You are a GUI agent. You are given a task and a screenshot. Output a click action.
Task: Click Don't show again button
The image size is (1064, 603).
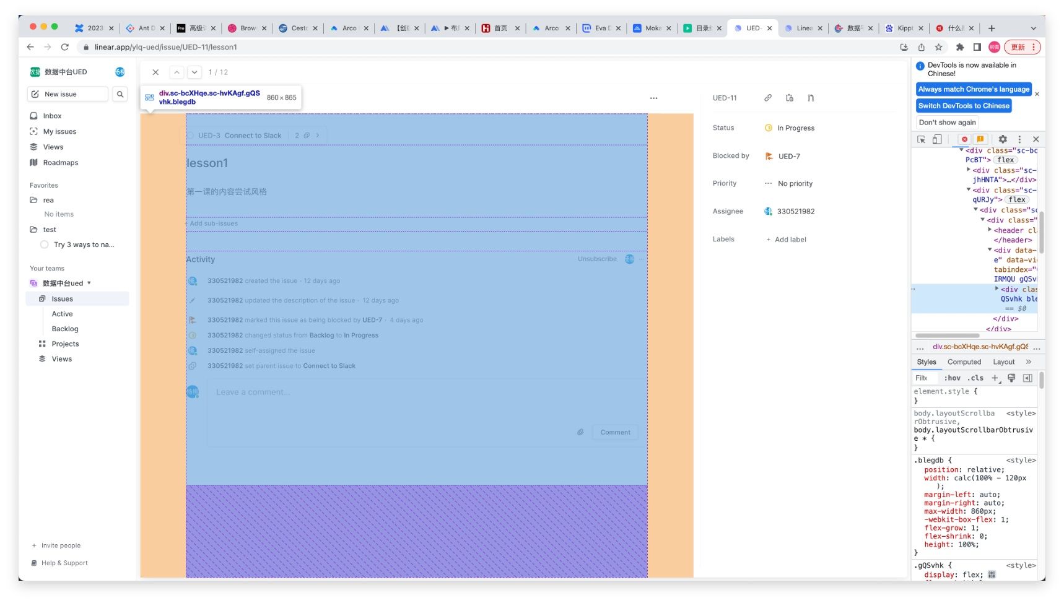(x=947, y=123)
